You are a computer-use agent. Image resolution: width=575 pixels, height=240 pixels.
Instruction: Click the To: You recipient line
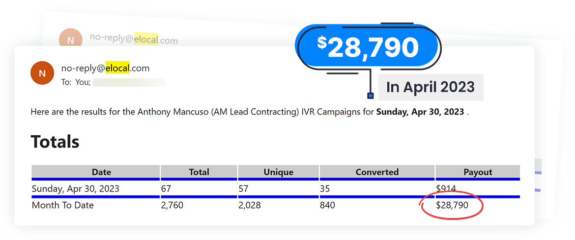(77, 82)
